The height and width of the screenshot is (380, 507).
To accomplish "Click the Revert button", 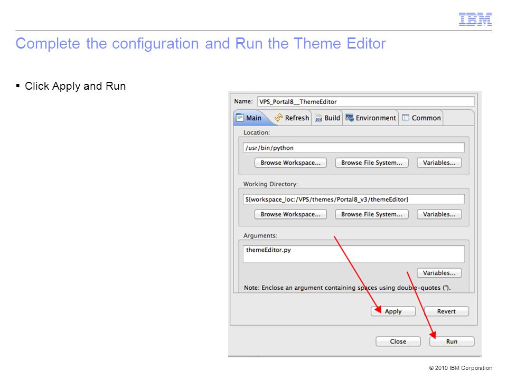I will coord(446,311).
